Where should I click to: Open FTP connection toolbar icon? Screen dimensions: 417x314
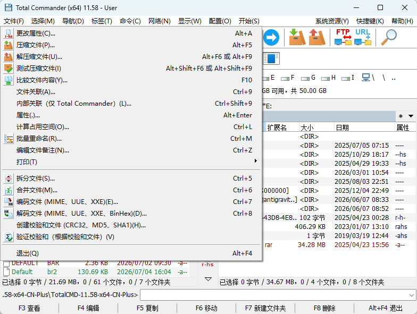point(343,37)
